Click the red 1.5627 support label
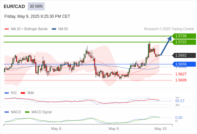Viewport: 197px width, 134px height. coord(181,74)
